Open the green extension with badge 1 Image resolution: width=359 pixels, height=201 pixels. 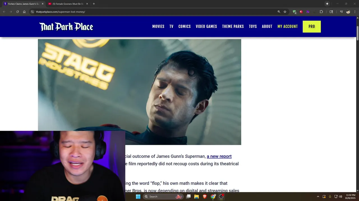tap(294, 12)
